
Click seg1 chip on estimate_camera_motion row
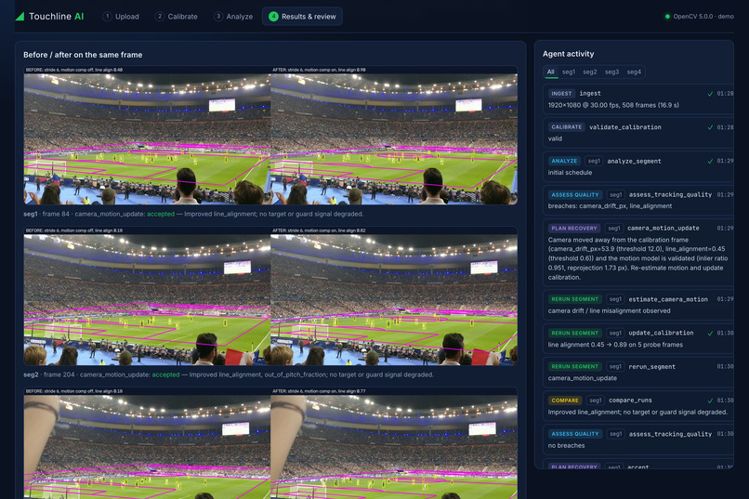coord(615,299)
